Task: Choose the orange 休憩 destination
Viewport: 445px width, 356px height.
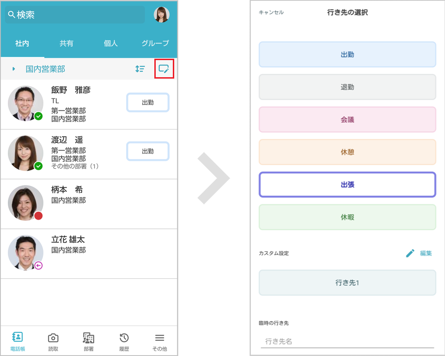Action: [x=347, y=152]
